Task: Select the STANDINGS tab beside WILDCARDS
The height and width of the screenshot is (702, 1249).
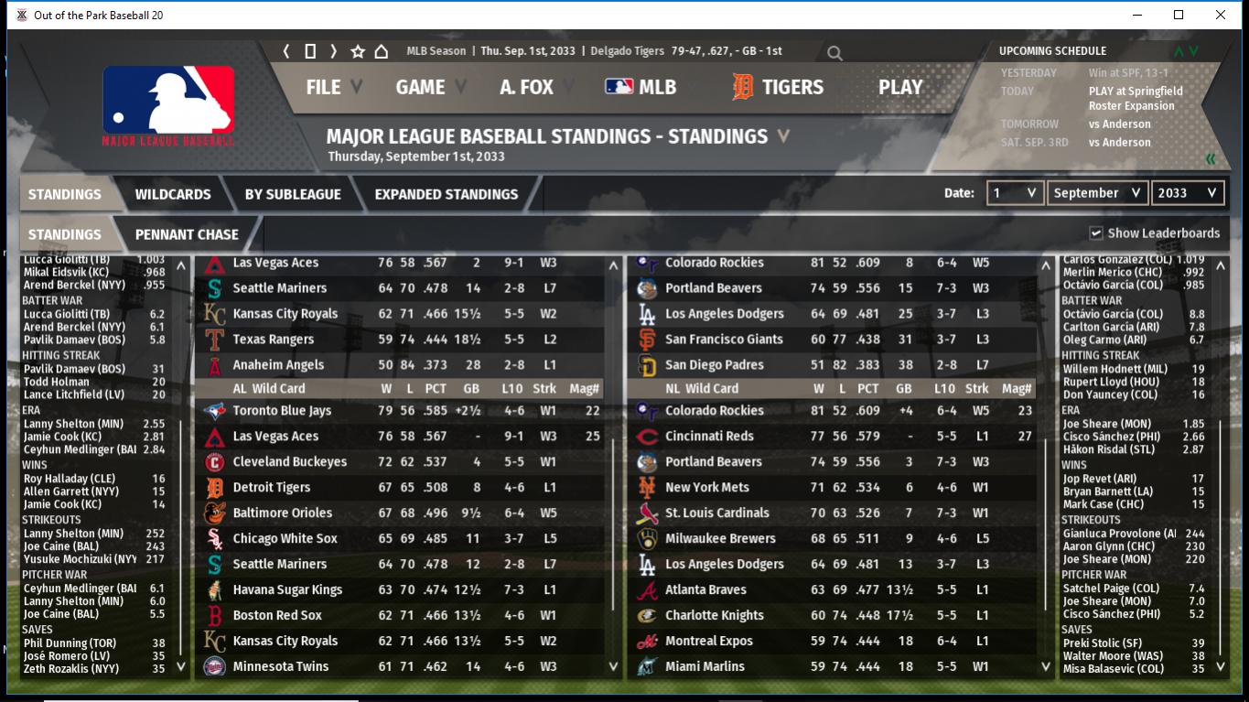Action: click(65, 194)
